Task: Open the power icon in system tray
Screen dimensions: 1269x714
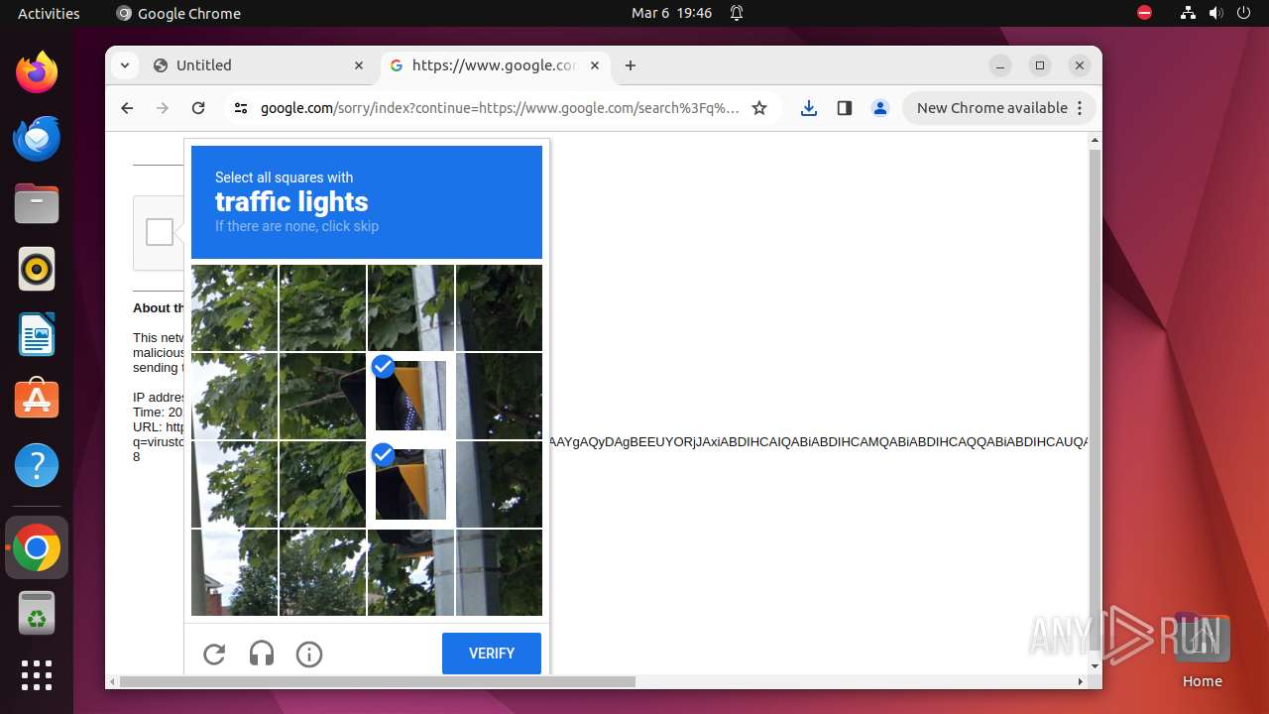Action: pos(1242,13)
